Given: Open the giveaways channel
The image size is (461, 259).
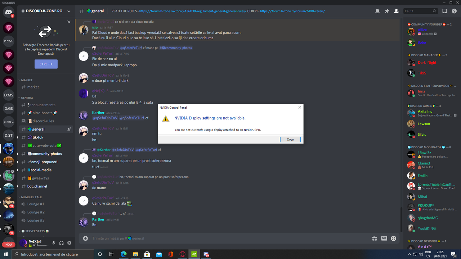Looking at the screenshot, I should click(46, 178).
